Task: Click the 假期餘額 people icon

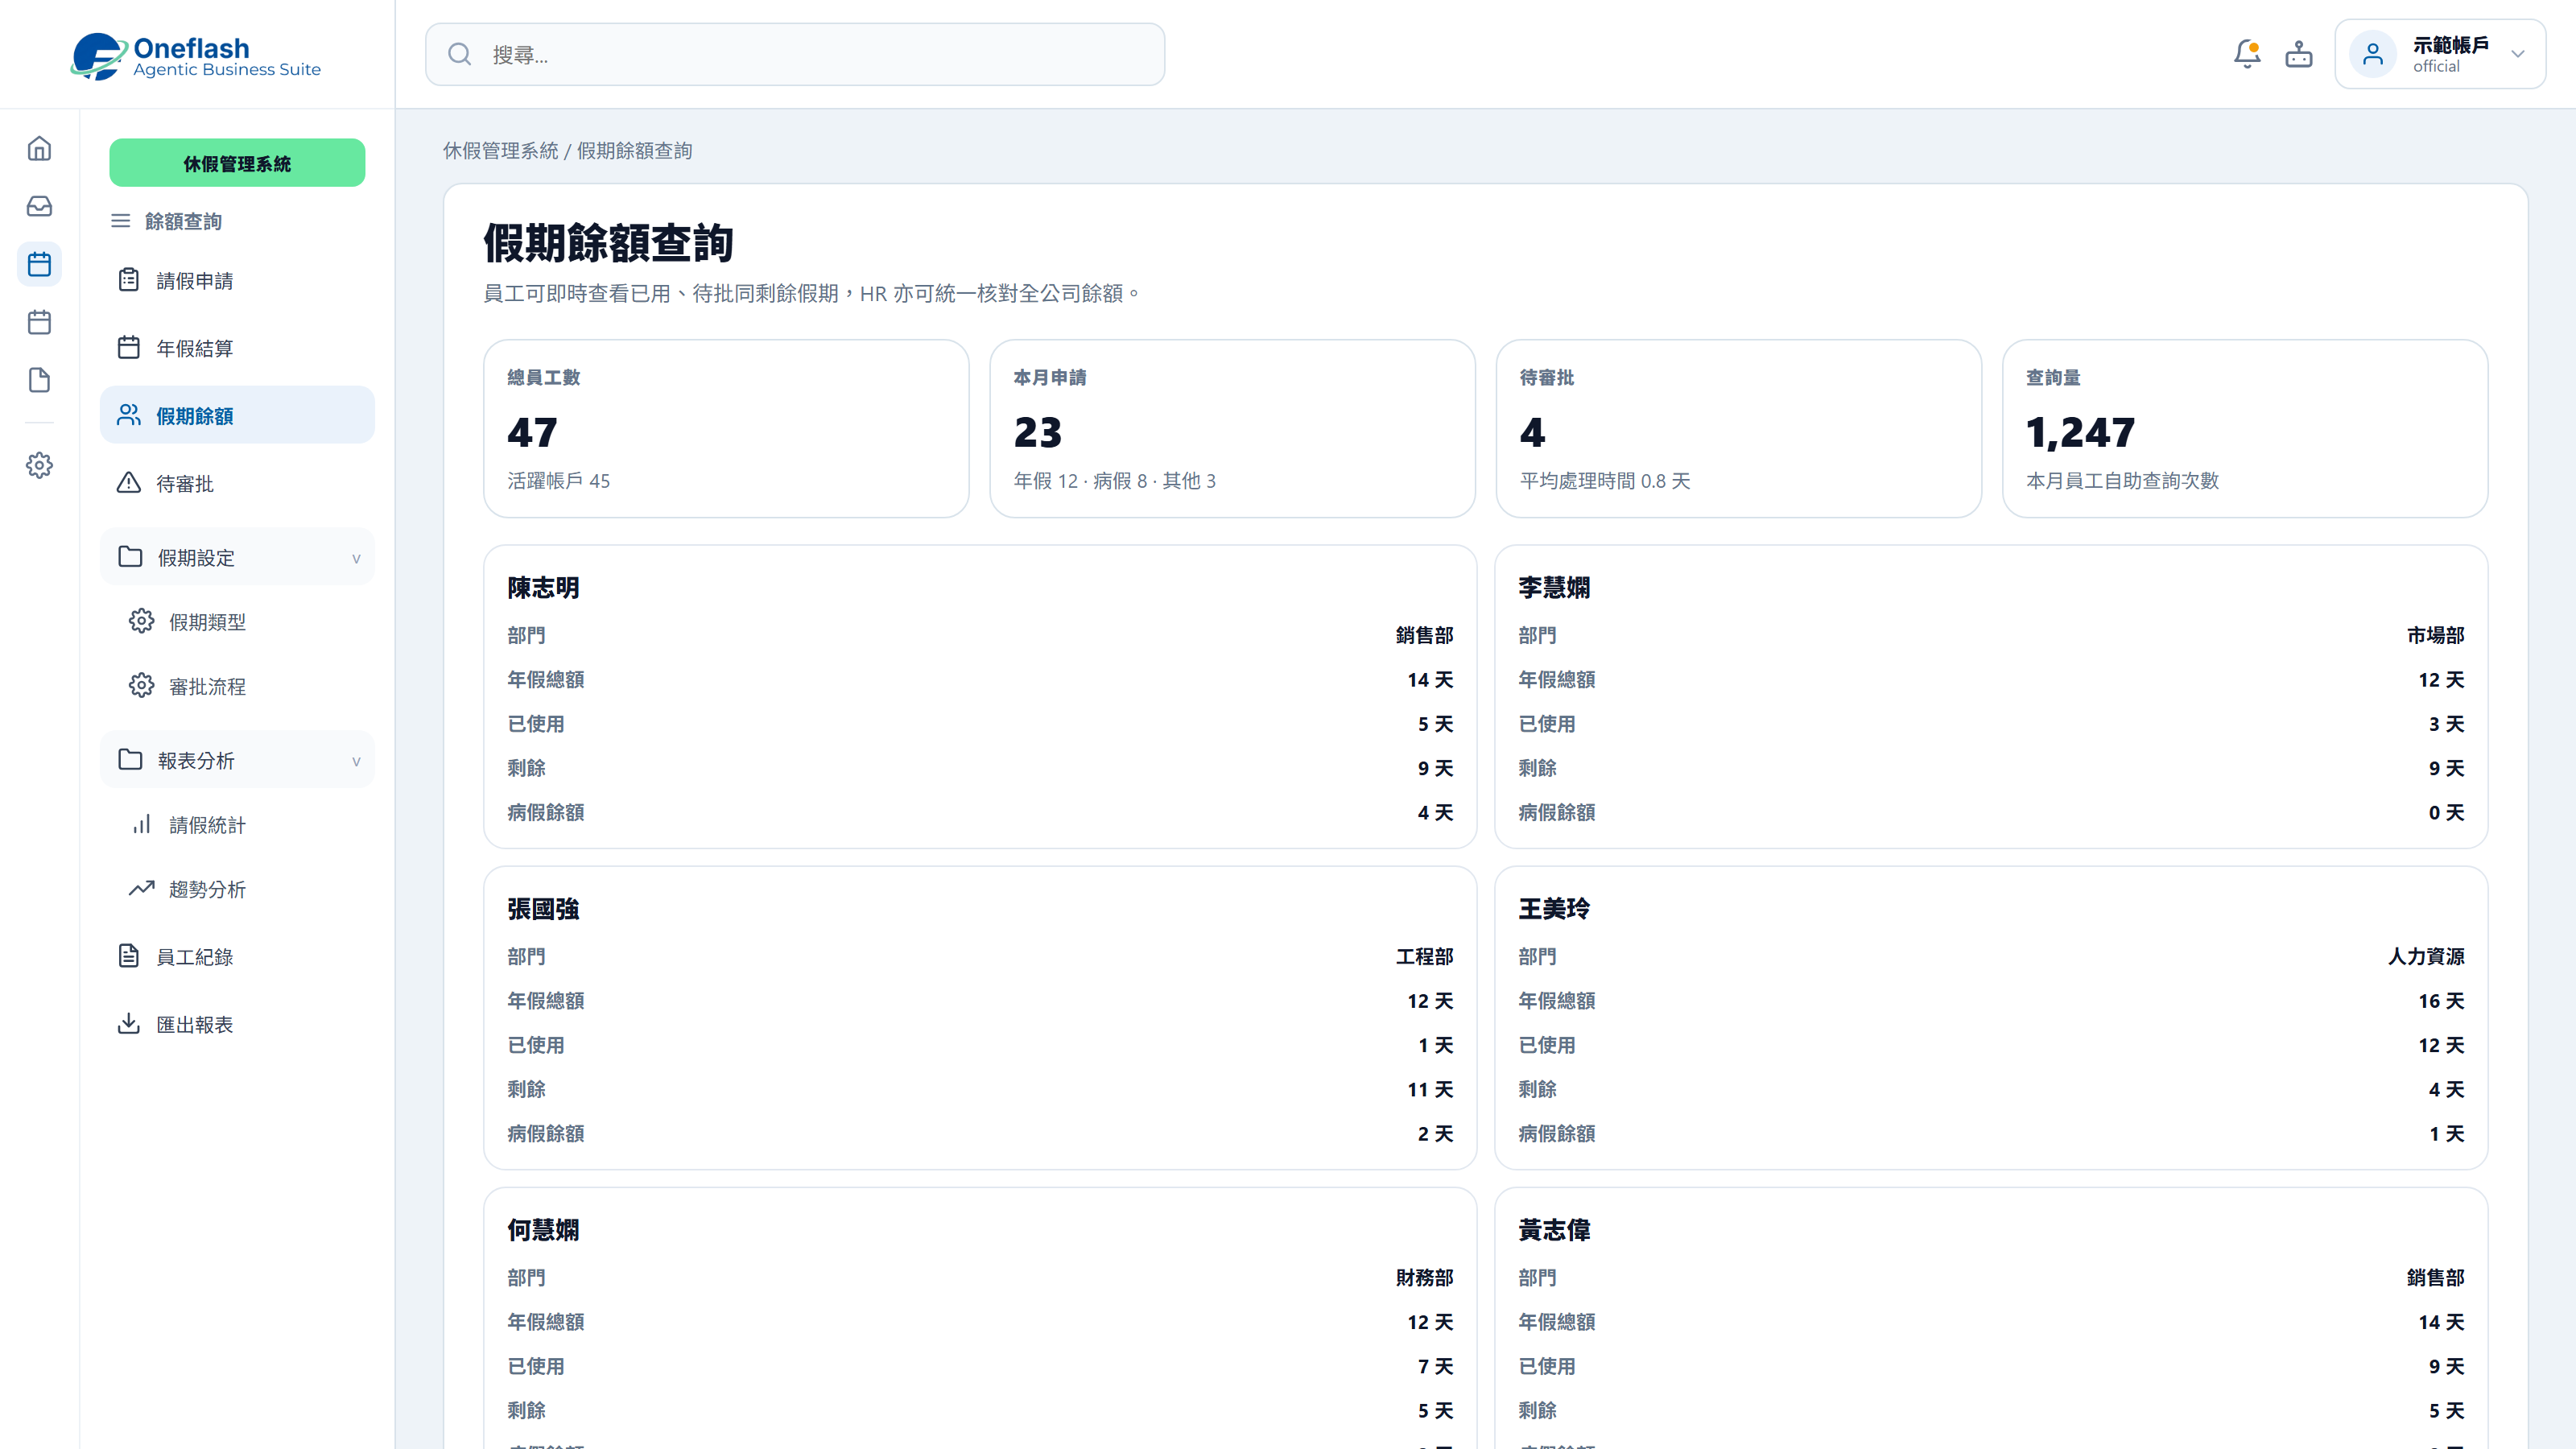Action: (x=129, y=415)
